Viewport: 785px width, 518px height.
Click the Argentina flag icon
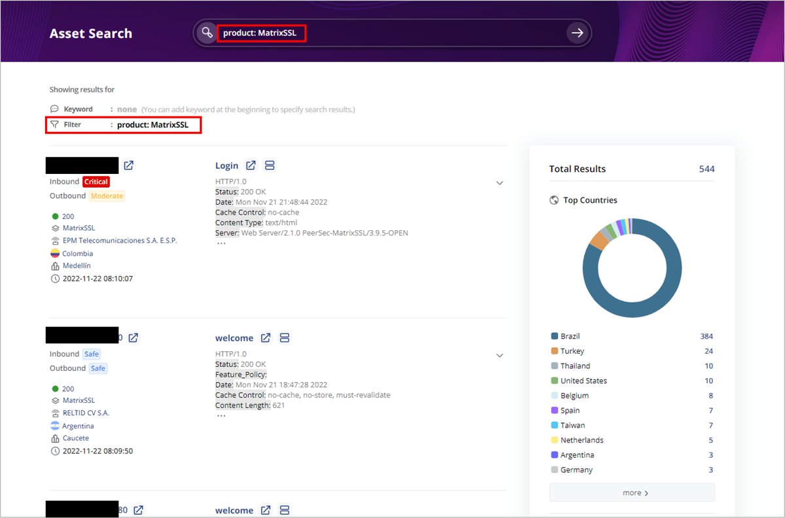point(55,426)
